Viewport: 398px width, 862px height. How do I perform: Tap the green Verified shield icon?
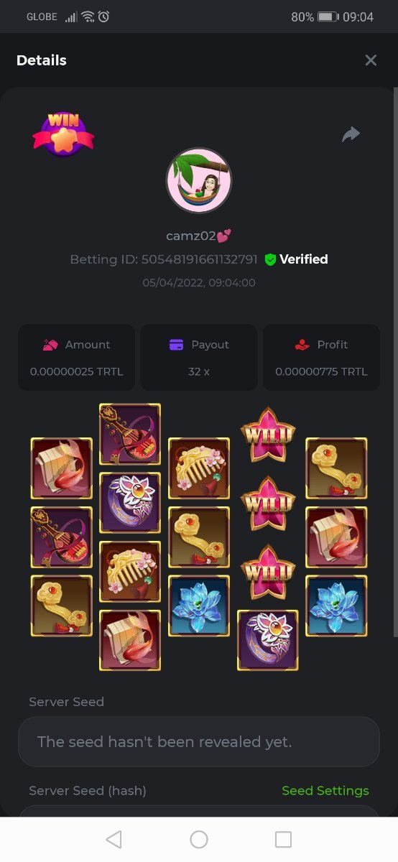(x=271, y=260)
